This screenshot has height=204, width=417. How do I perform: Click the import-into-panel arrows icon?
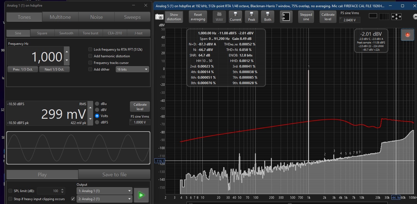click(286, 17)
